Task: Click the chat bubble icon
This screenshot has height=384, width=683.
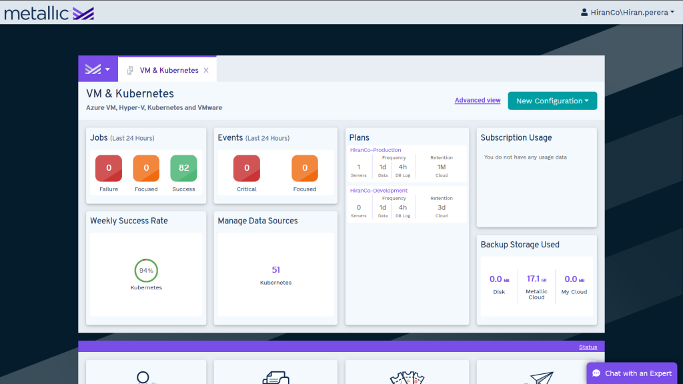Action: click(x=596, y=373)
